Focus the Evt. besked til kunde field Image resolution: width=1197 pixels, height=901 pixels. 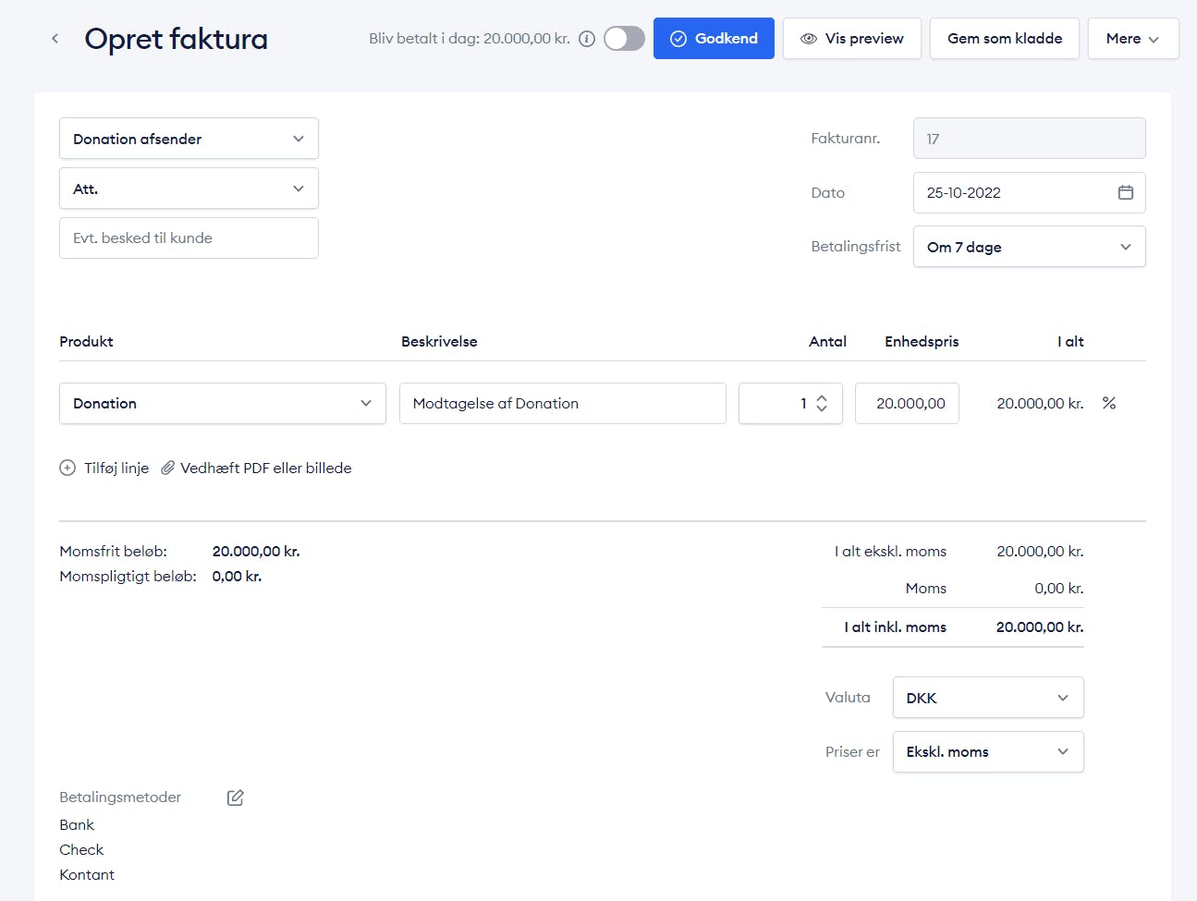click(x=189, y=238)
